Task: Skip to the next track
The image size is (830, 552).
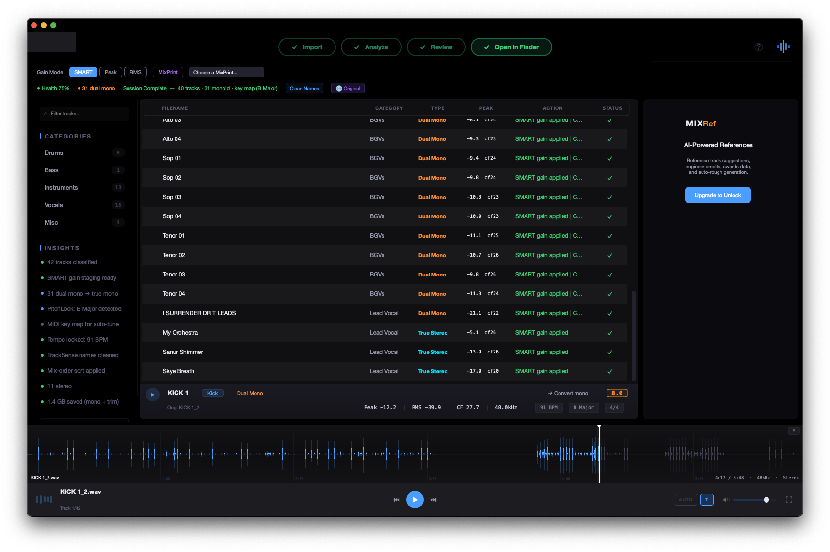Action: click(433, 500)
